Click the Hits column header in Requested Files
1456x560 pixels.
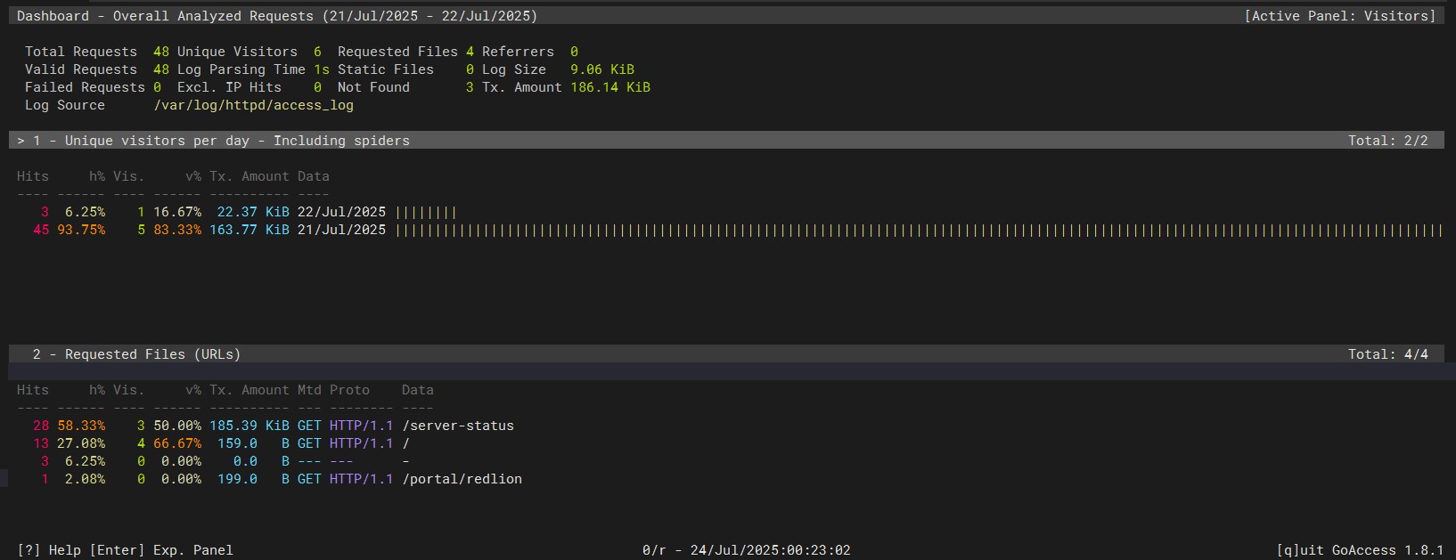[x=33, y=390]
